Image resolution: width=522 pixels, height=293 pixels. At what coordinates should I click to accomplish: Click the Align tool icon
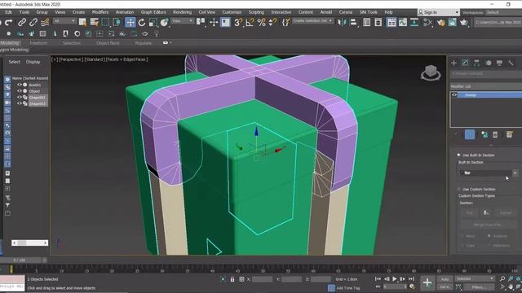353,22
